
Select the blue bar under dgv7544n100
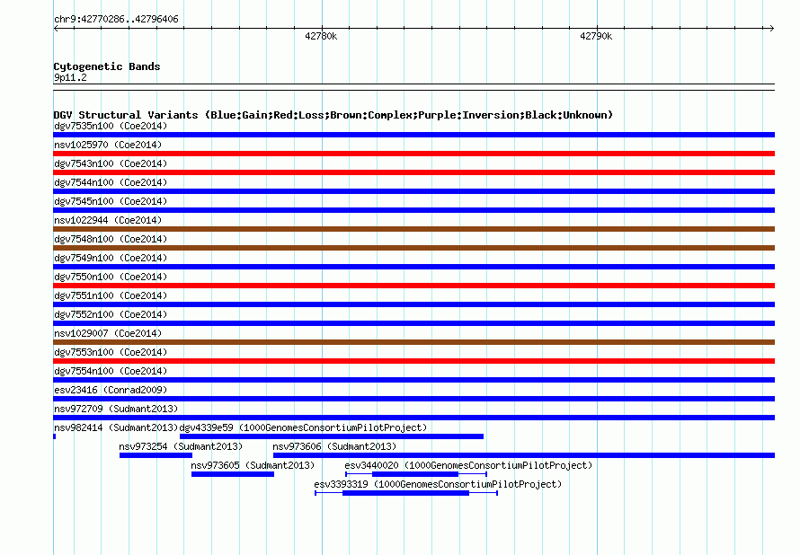(413, 191)
